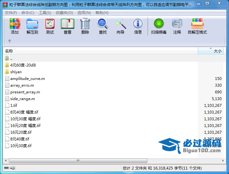
Task: Click the key icon in status bar
Action: [12, 168]
